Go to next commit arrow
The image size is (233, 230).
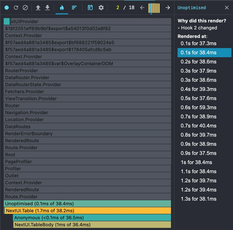(168, 8)
